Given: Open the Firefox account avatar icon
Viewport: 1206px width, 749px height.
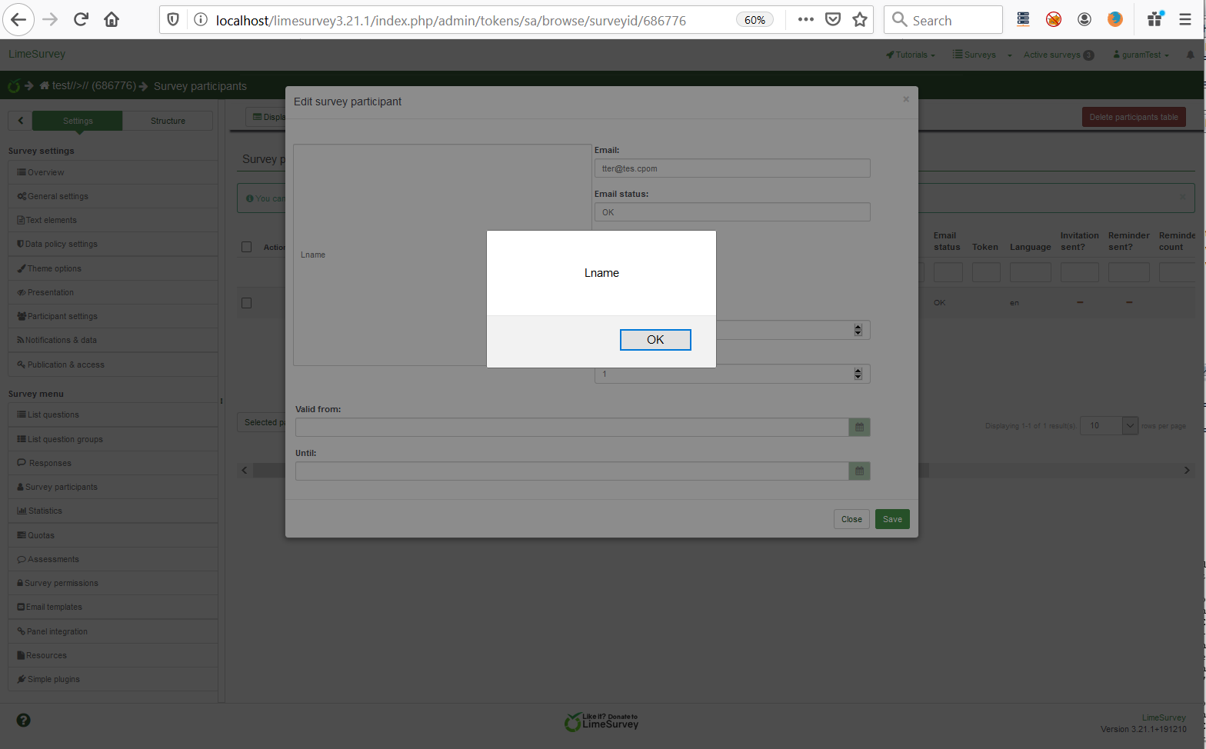Looking at the screenshot, I should [x=1084, y=20].
